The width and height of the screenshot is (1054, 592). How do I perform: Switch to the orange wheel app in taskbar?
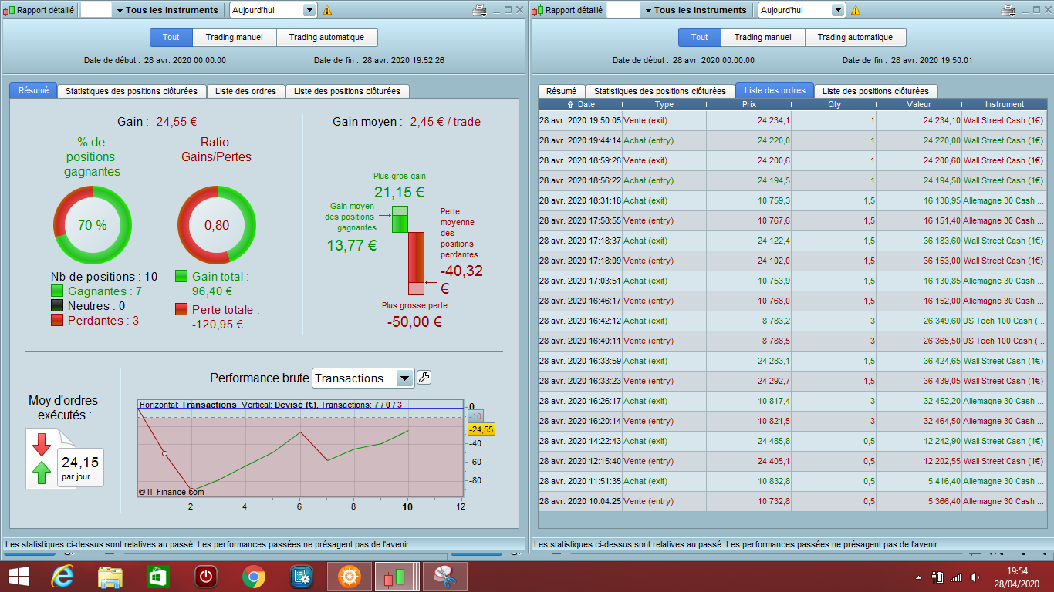pyautogui.click(x=349, y=577)
